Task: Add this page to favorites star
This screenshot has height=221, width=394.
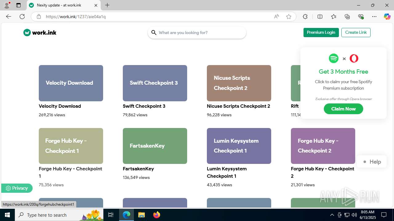Action: click(x=289, y=17)
